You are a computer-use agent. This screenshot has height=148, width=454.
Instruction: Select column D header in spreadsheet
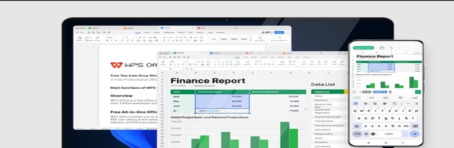233,72
